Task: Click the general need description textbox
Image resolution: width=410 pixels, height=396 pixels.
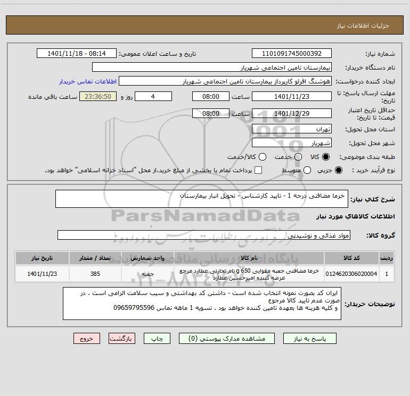Action: click(x=202, y=199)
